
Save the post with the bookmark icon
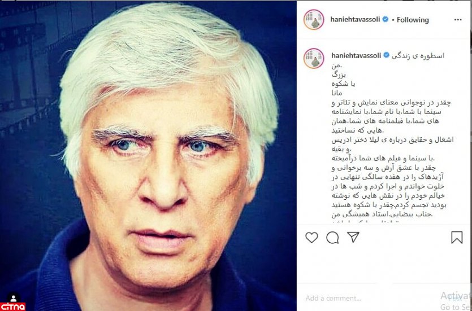[457, 238]
